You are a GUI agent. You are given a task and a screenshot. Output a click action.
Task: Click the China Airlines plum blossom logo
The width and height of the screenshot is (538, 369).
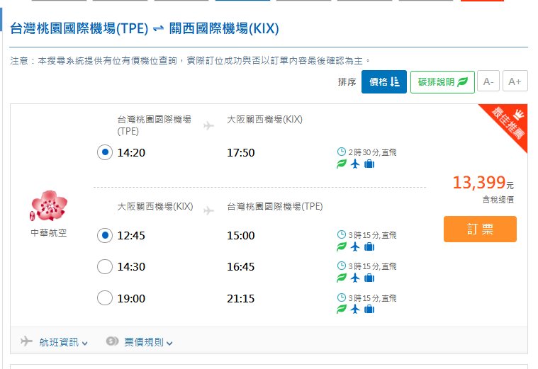pyautogui.click(x=48, y=206)
